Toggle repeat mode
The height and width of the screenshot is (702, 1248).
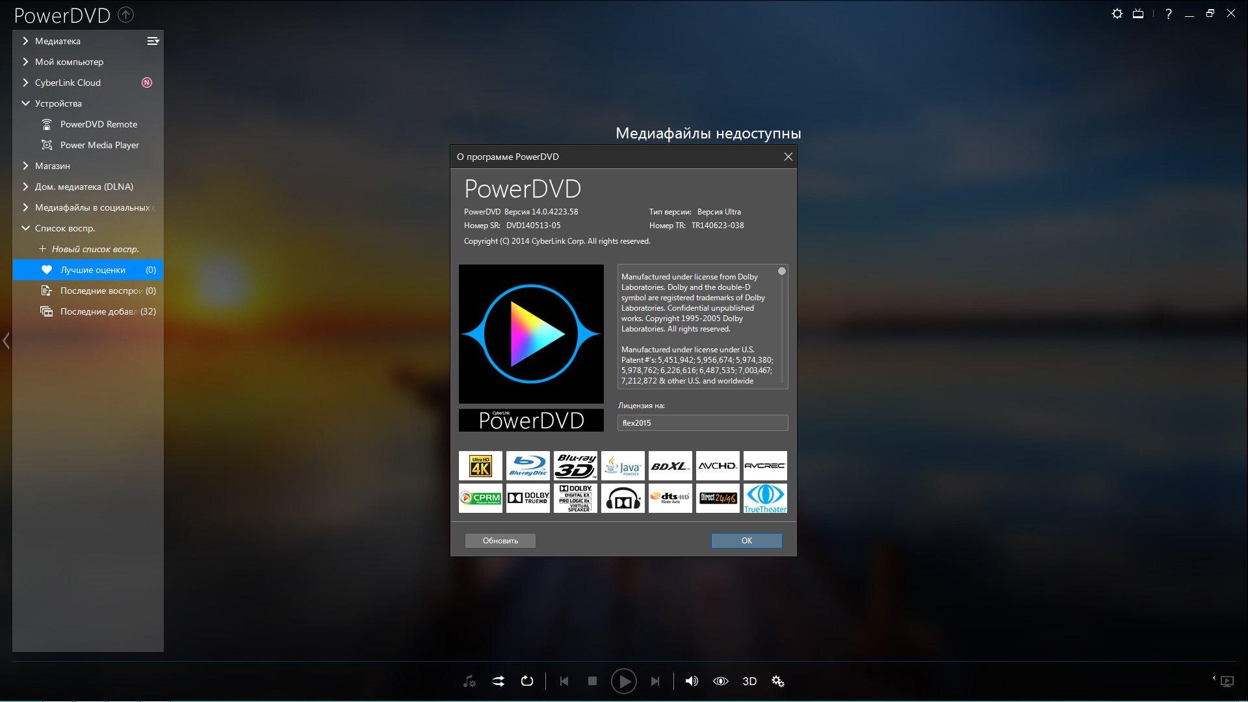click(527, 681)
